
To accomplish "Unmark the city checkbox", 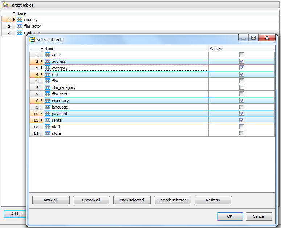I will pyautogui.click(x=241, y=74).
